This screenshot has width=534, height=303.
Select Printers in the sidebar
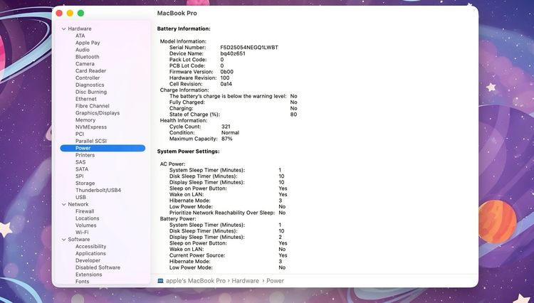point(85,155)
